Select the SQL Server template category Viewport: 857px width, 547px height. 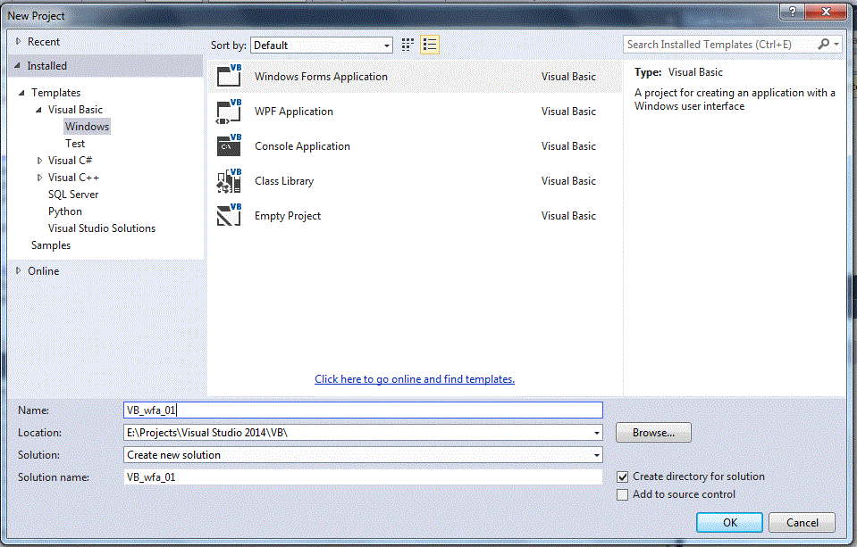click(73, 195)
